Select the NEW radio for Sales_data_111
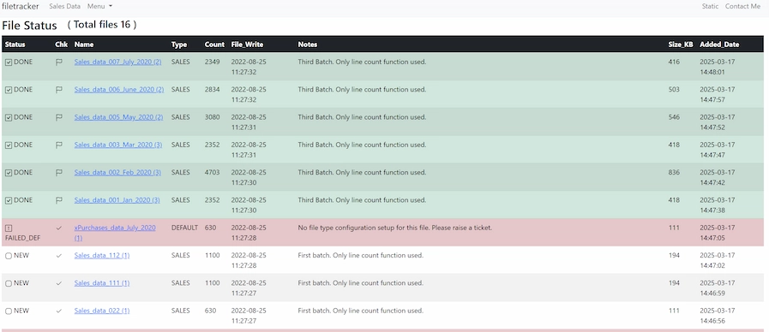 [9, 283]
